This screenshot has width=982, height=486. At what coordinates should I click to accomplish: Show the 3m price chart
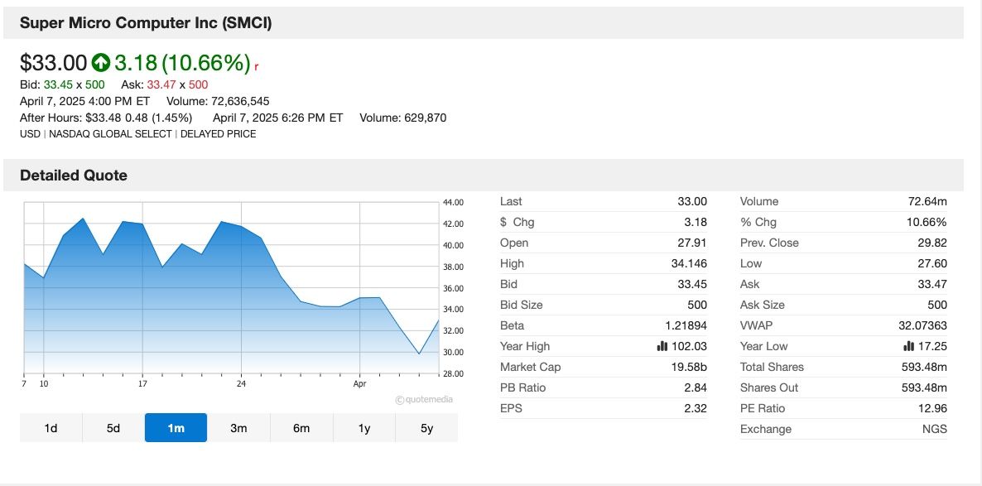(238, 428)
